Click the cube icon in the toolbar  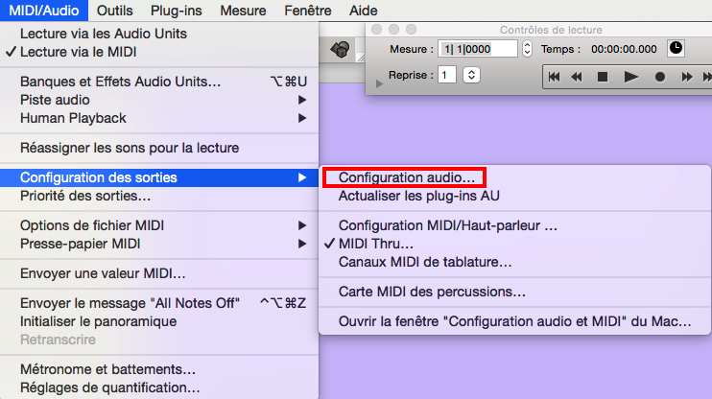(339, 49)
